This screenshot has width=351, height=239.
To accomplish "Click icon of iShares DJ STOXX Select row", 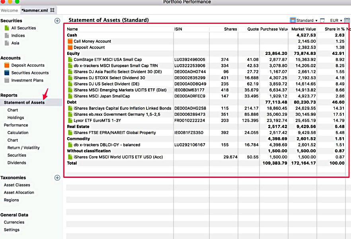I will tap(70, 78).
